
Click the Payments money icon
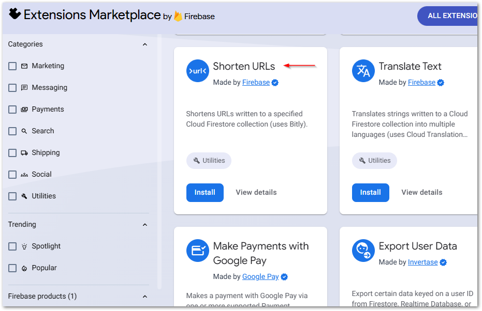coord(24,110)
